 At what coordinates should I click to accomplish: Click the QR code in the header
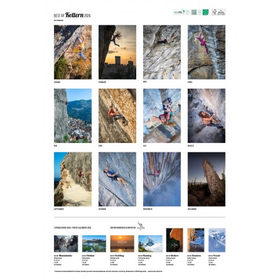[x=194, y=12]
